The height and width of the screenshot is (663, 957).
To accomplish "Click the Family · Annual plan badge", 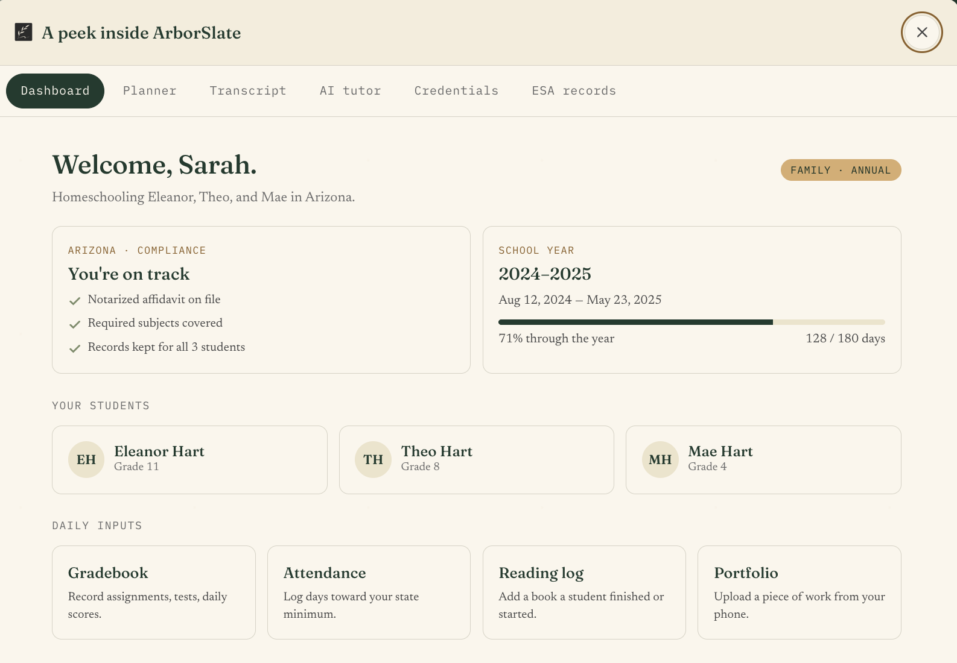I will 841,170.
